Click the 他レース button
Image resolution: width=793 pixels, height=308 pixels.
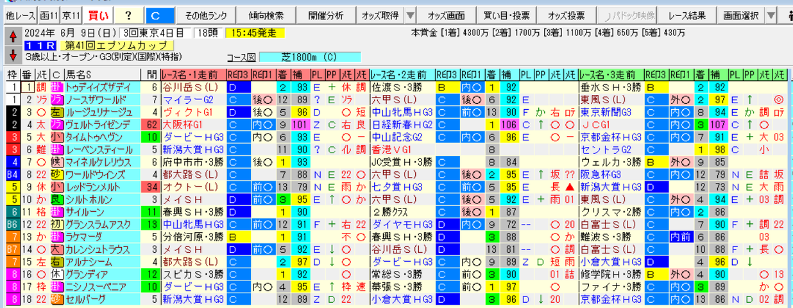pos(19,15)
